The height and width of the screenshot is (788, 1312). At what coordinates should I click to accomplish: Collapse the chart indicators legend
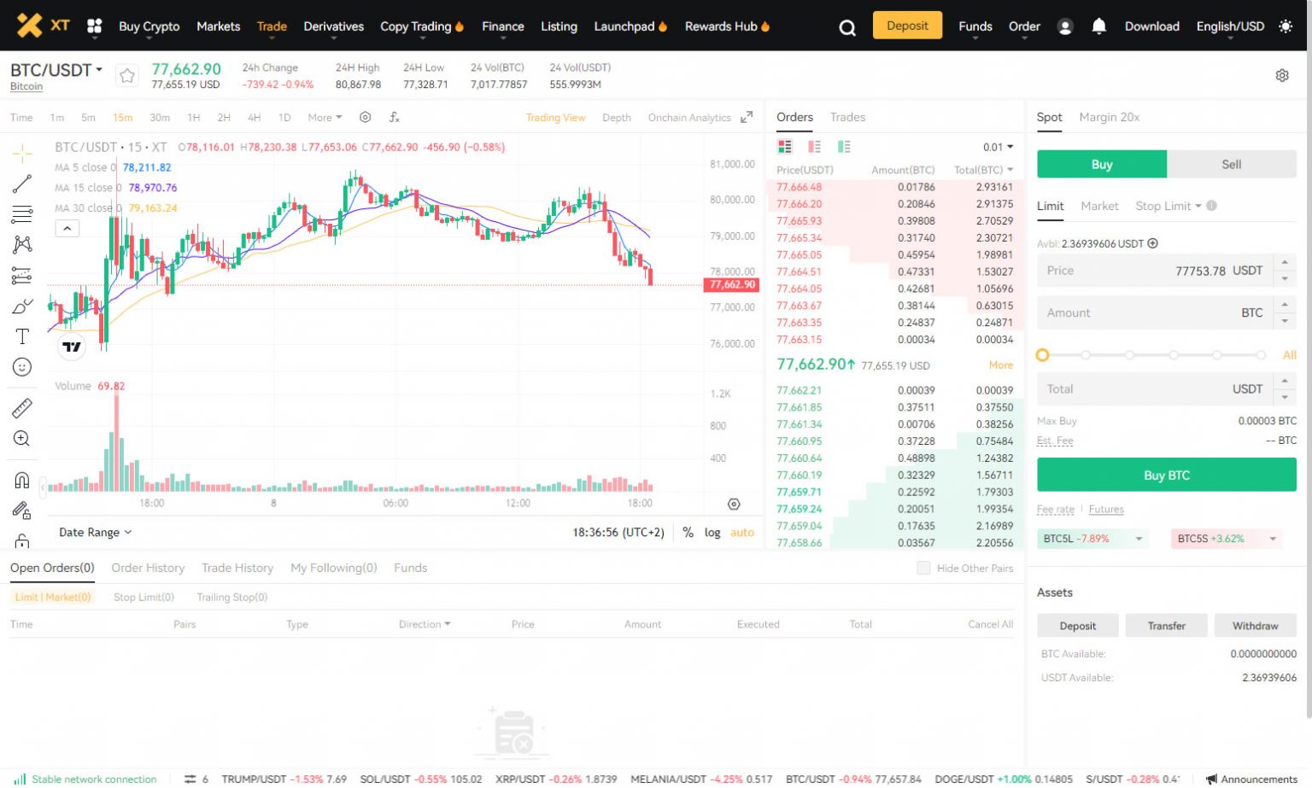(x=67, y=228)
